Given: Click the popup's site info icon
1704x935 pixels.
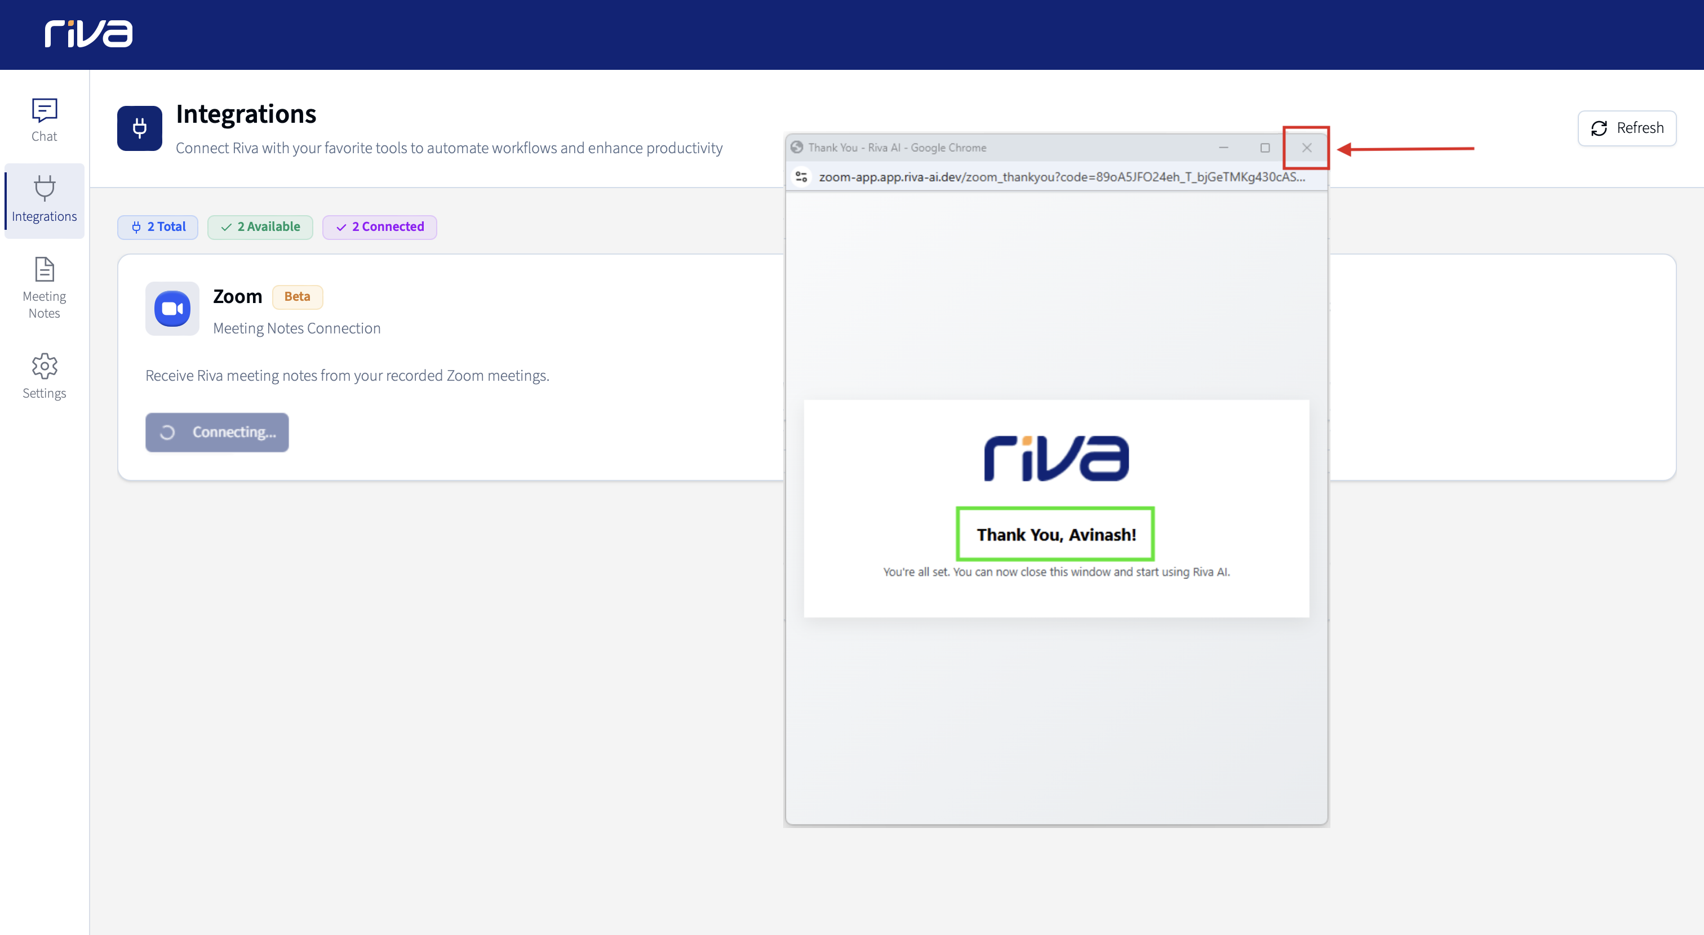Looking at the screenshot, I should pyautogui.click(x=802, y=177).
